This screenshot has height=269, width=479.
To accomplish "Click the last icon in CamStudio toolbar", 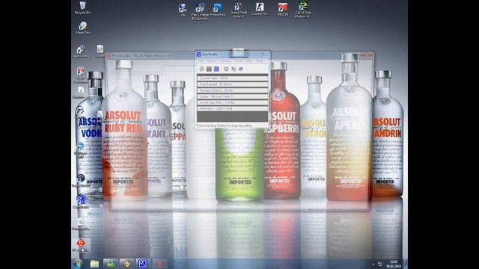I will click(x=241, y=69).
